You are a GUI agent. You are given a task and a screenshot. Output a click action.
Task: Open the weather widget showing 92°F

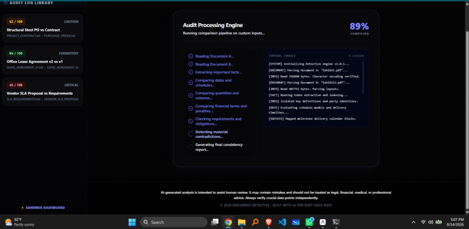pos(20,222)
